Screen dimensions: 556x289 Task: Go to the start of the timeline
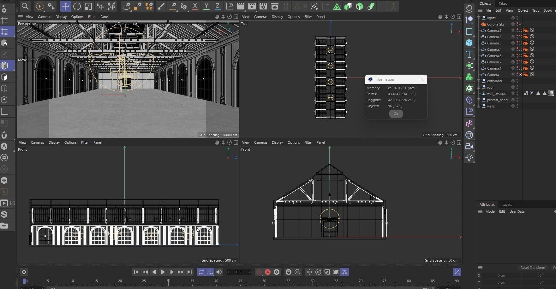(136, 272)
